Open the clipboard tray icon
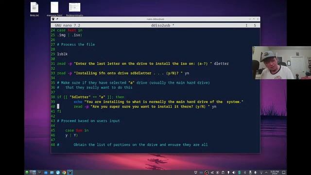The image size is (311, 175). coord(223,173)
